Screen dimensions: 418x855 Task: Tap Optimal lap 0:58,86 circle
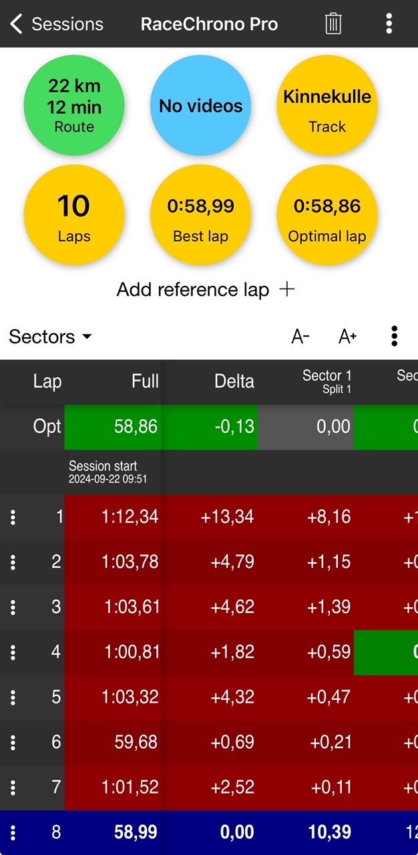pos(327,215)
